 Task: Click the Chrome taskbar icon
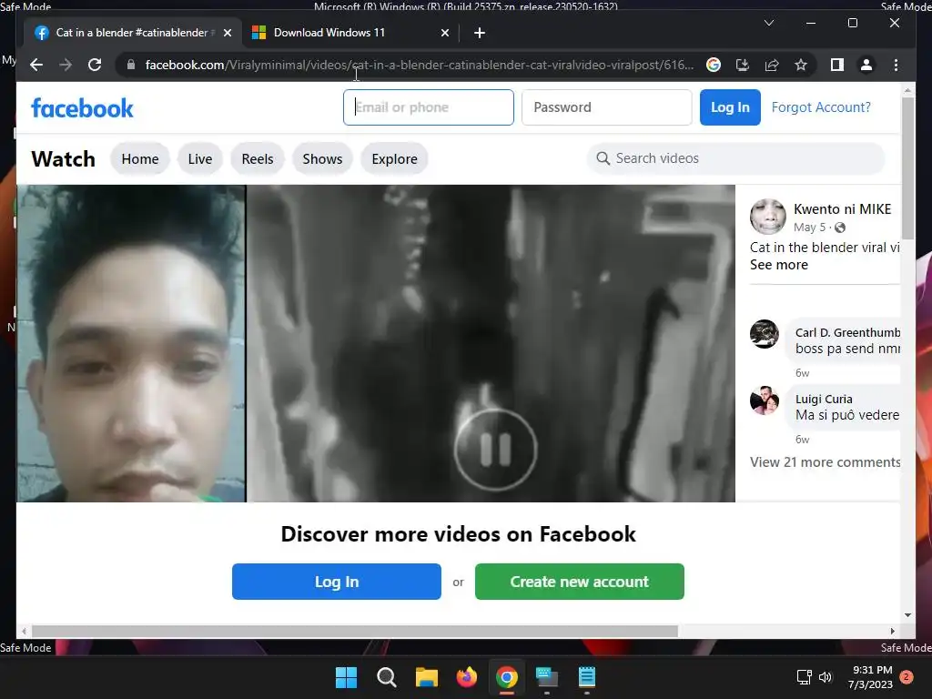506,677
